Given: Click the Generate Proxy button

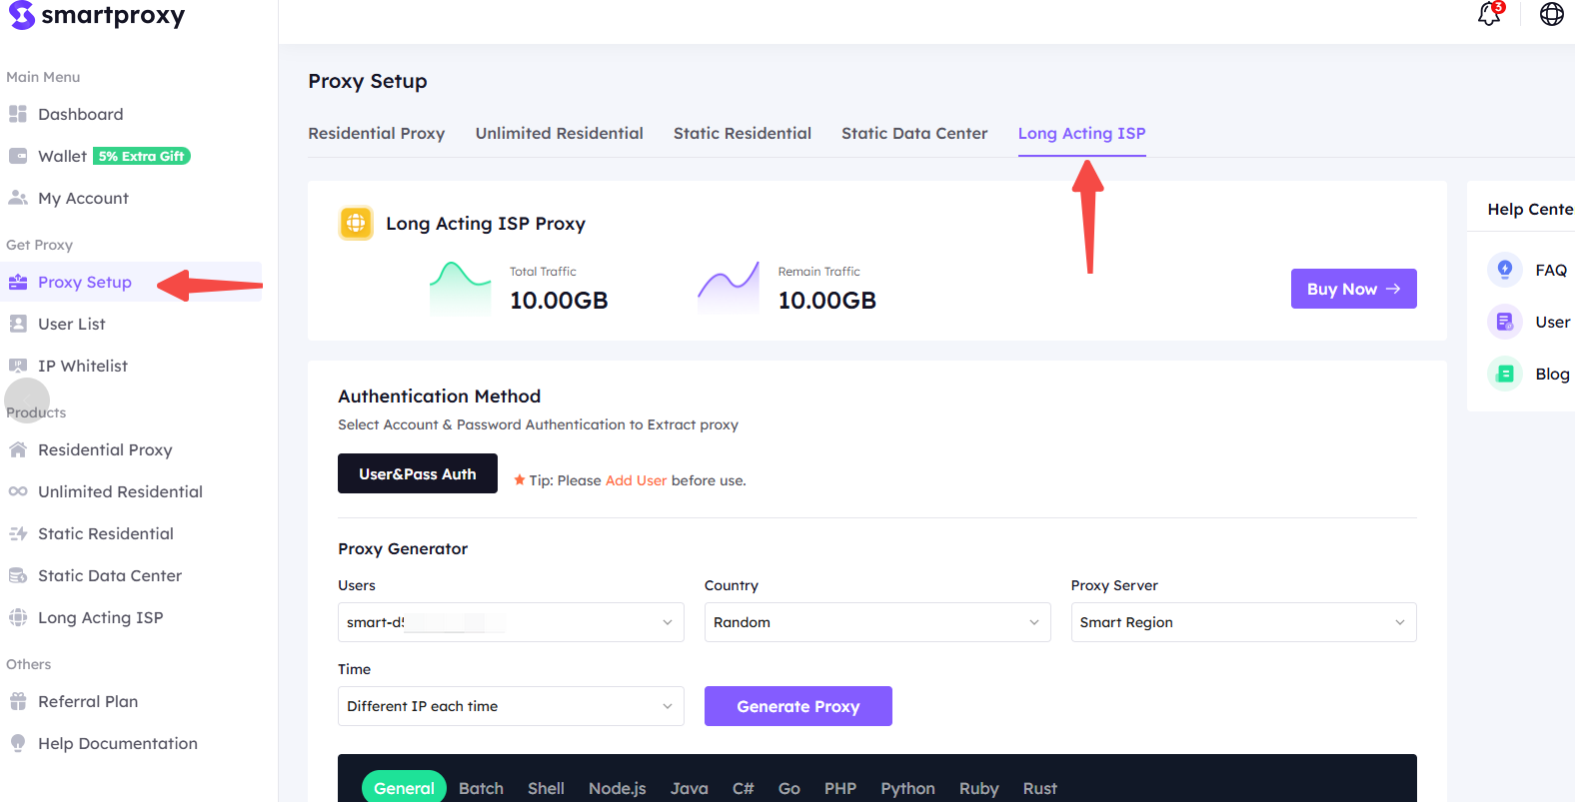Looking at the screenshot, I should [x=797, y=706].
